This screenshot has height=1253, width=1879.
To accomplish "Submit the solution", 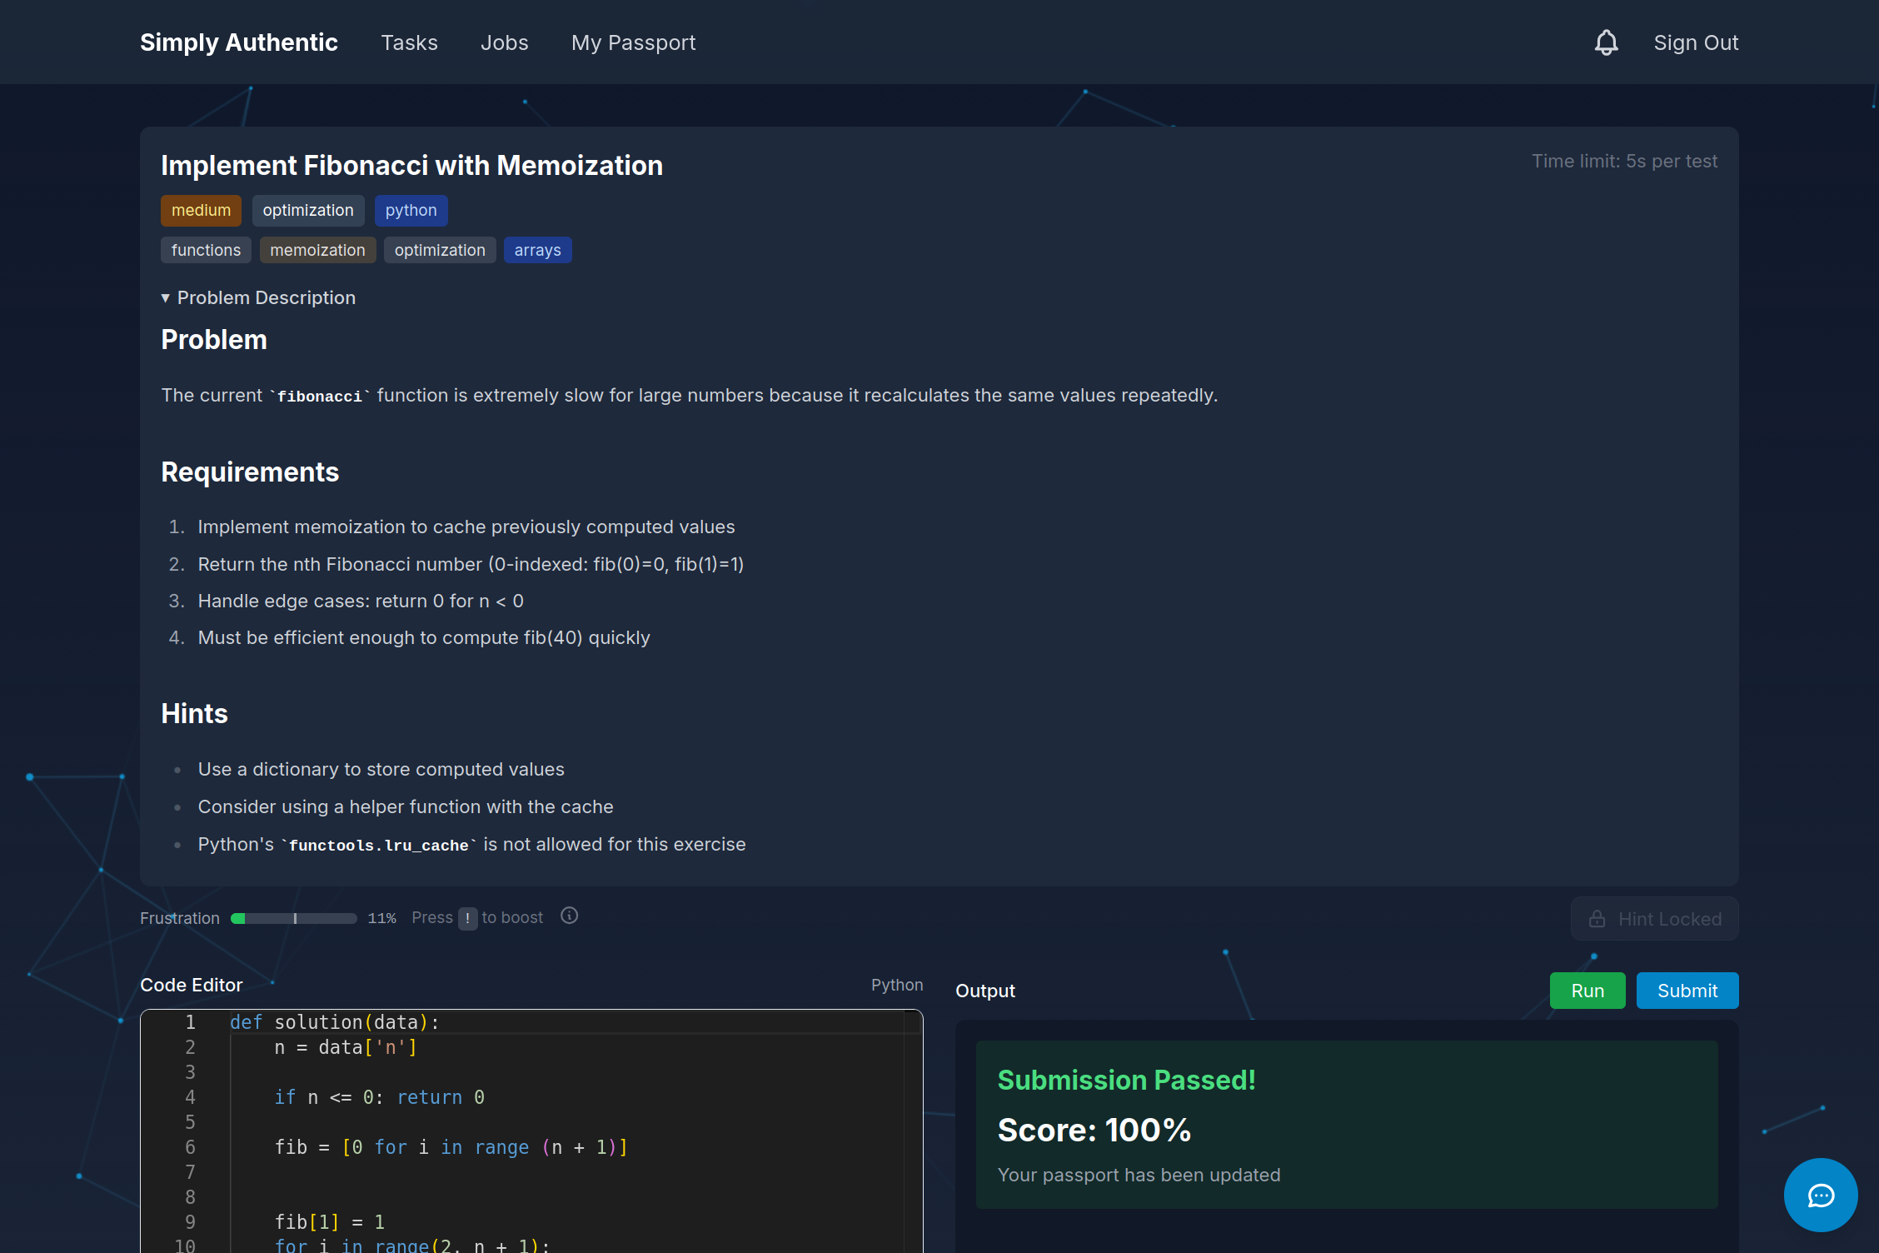I will [1687, 991].
